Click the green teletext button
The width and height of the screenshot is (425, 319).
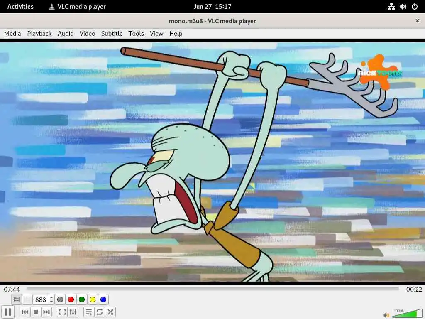pos(82,299)
